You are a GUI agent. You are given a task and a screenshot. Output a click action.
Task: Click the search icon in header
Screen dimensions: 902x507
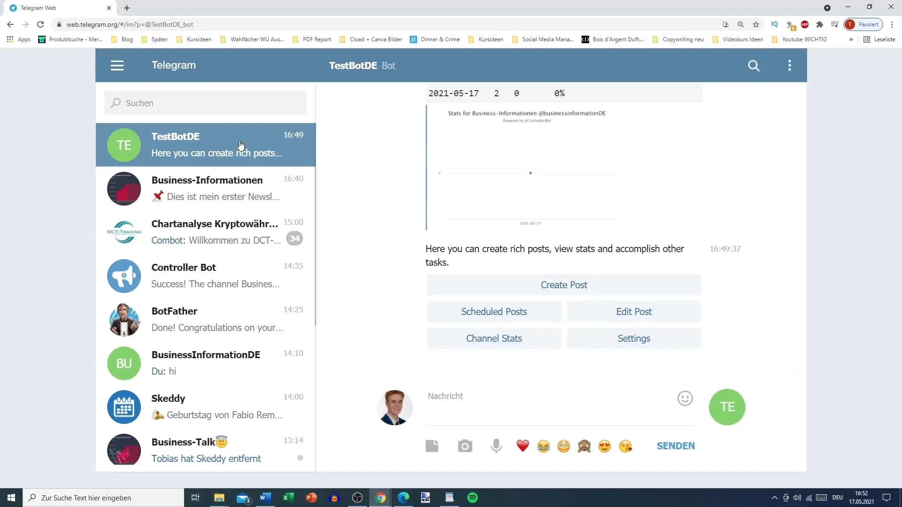tap(754, 65)
